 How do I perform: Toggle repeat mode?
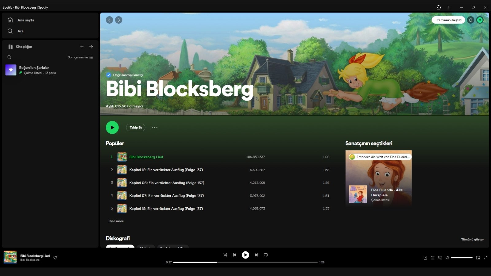pos(266,255)
